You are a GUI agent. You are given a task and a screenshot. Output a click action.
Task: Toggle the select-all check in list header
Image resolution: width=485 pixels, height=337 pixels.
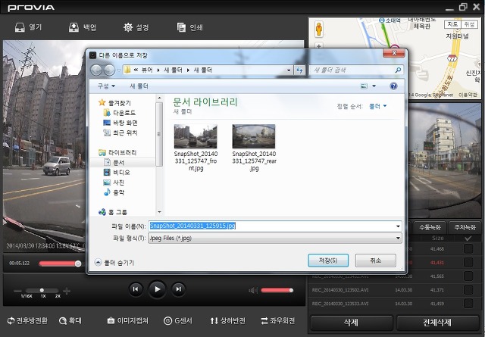468,238
